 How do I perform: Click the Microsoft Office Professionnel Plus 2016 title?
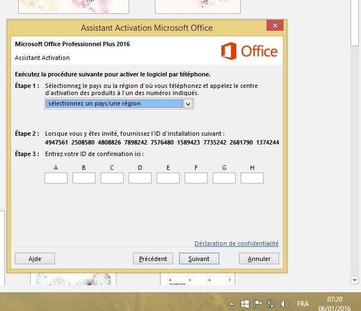73,44
